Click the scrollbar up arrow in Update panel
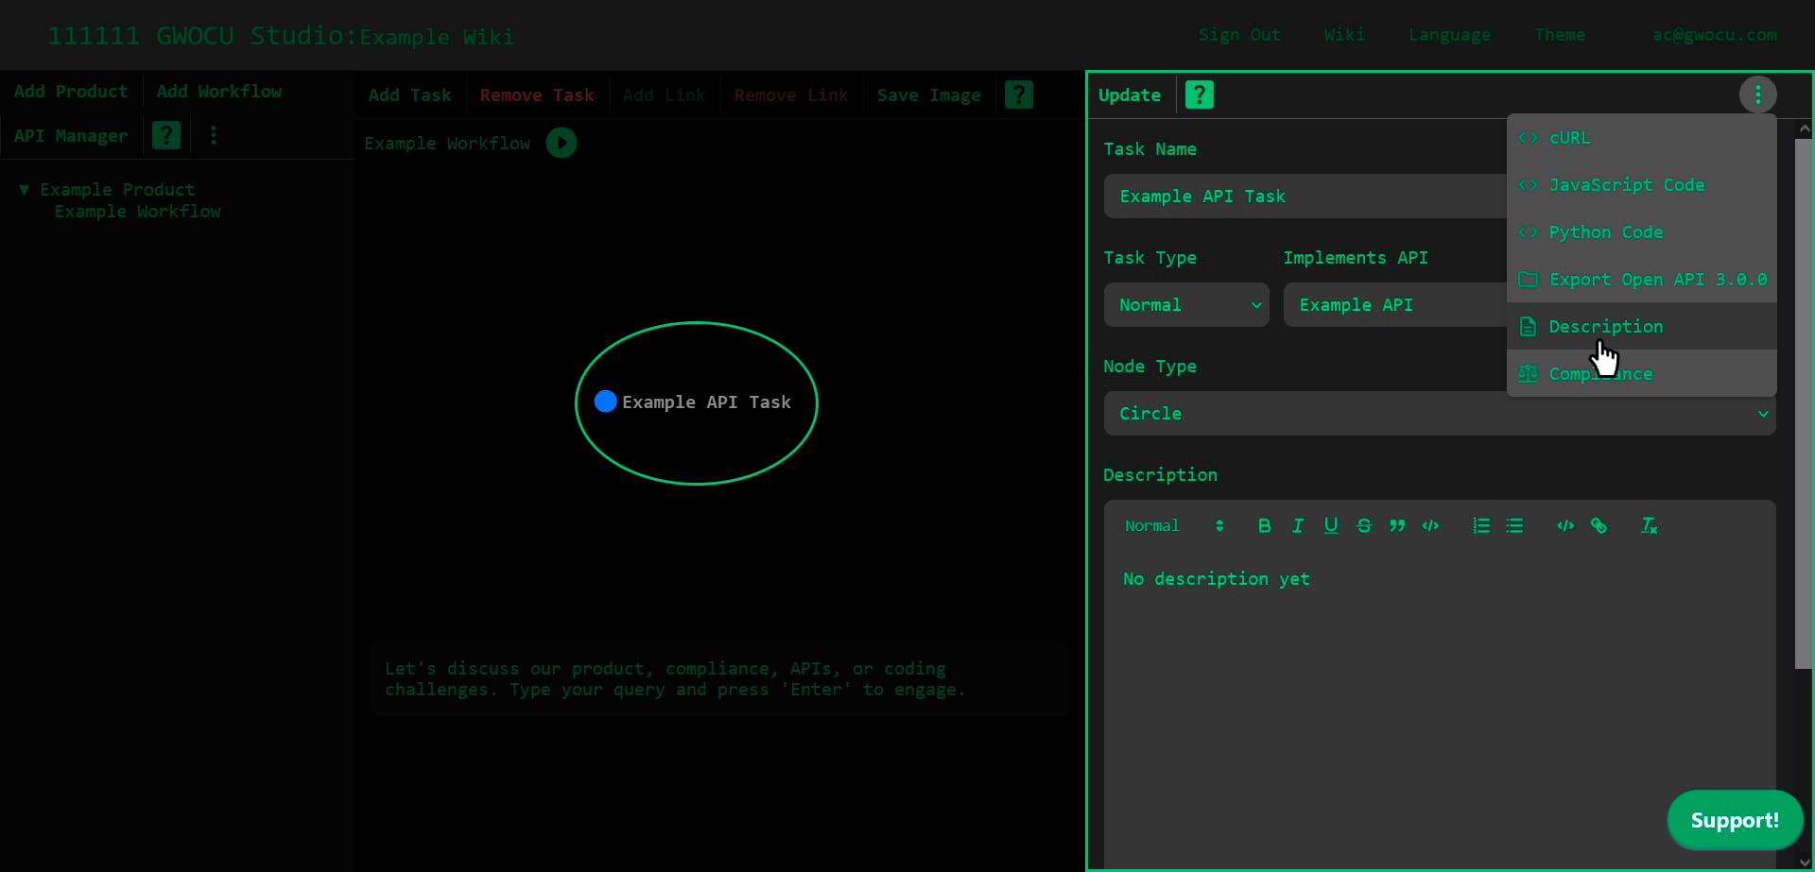 pyautogui.click(x=1804, y=128)
